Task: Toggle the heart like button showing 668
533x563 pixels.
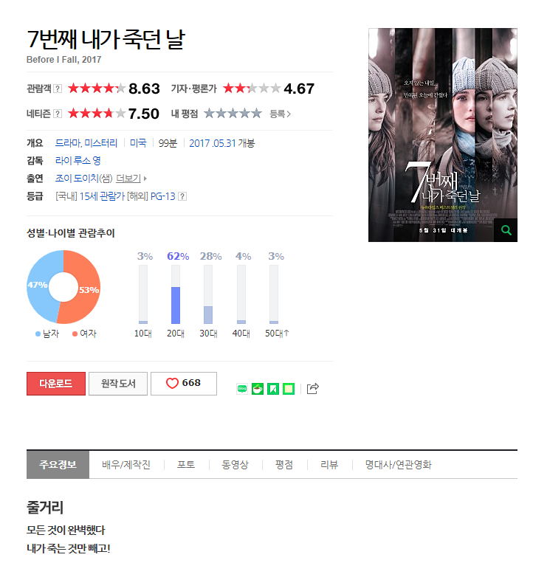Action: pos(184,384)
